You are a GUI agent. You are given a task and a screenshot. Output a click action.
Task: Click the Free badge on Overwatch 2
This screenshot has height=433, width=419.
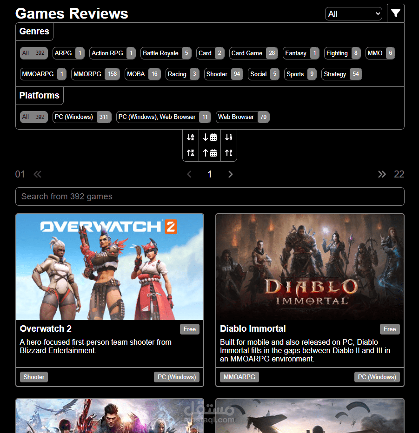[190, 329]
